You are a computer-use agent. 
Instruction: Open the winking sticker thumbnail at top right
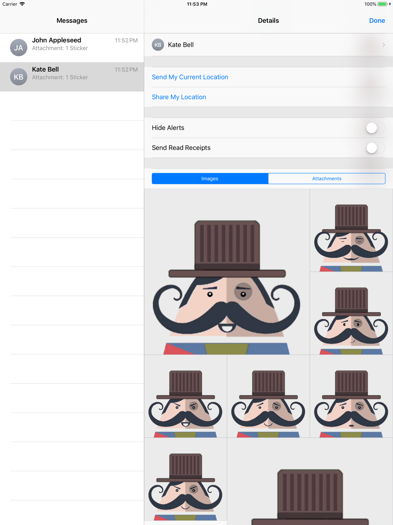pos(351,230)
